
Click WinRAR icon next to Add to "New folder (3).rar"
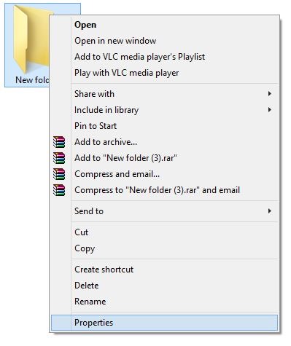59,158
